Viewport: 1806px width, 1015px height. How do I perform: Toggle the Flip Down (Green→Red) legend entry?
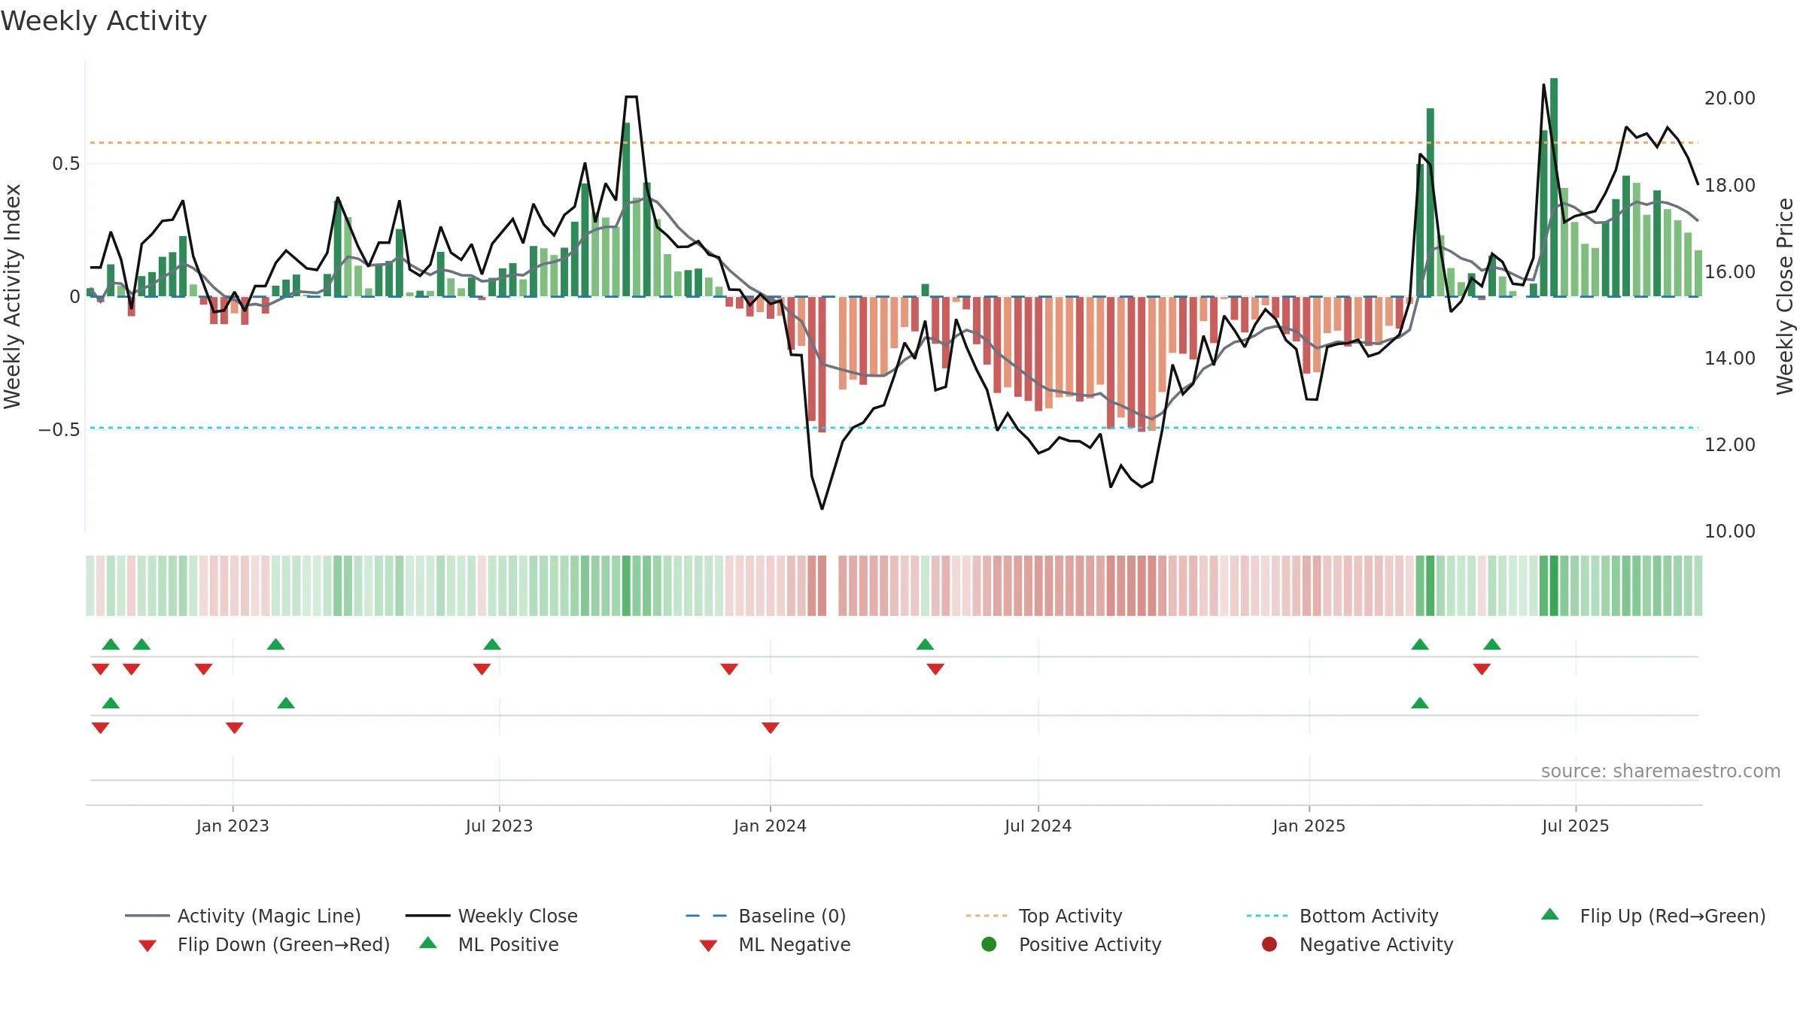point(263,944)
